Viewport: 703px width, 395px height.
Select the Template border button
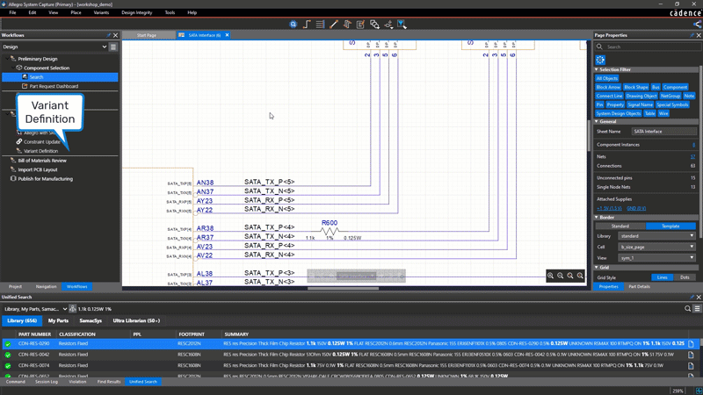[x=670, y=226]
